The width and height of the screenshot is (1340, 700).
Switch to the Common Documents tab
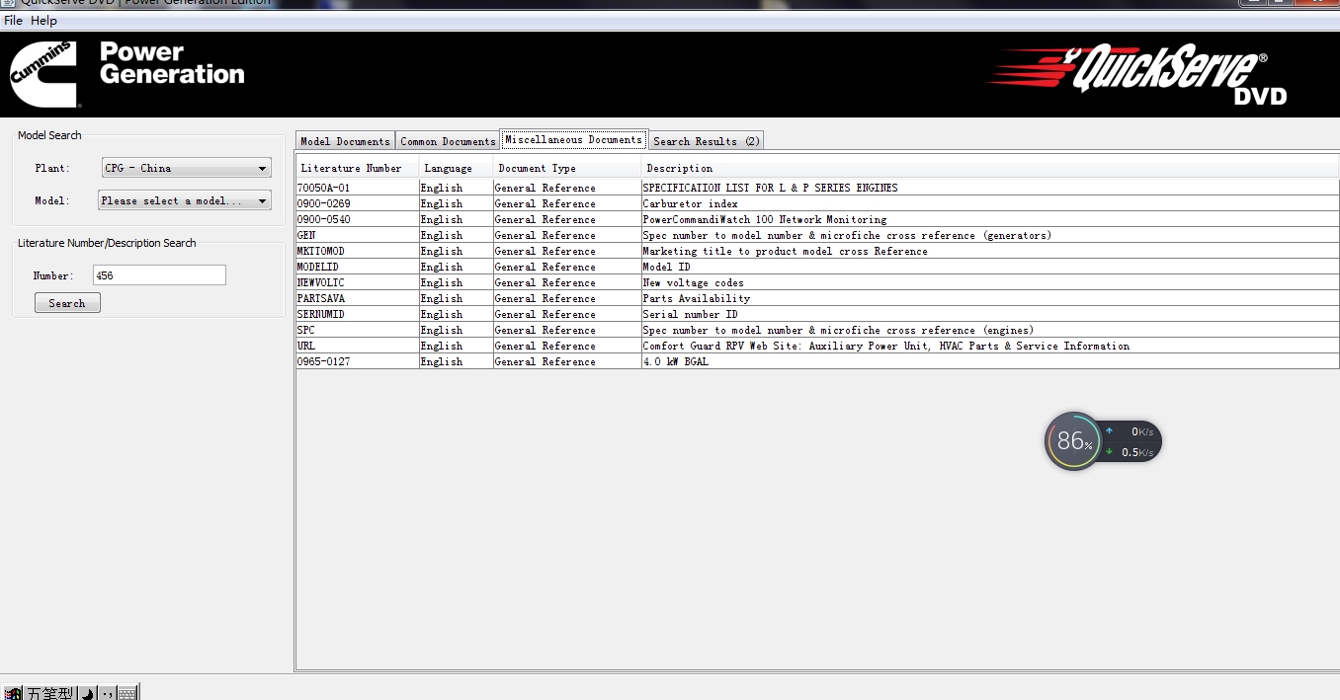coord(448,141)
